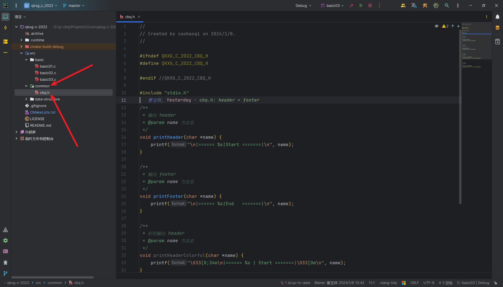Click the common breadcrumb in status bar
The width and height of the screenshot is (503, 287).
click(55, 283)
